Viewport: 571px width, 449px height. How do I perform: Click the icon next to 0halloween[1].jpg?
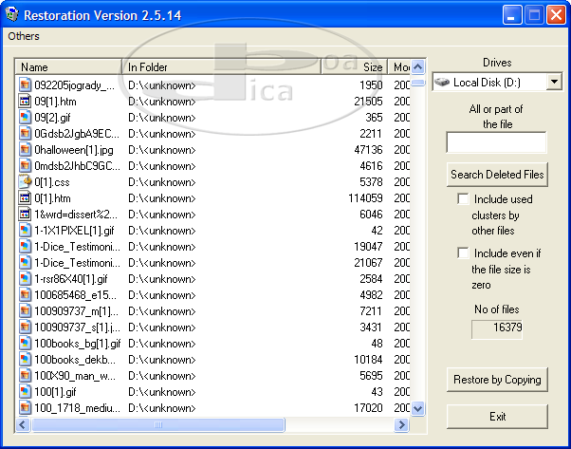click(x=26, y=149)
